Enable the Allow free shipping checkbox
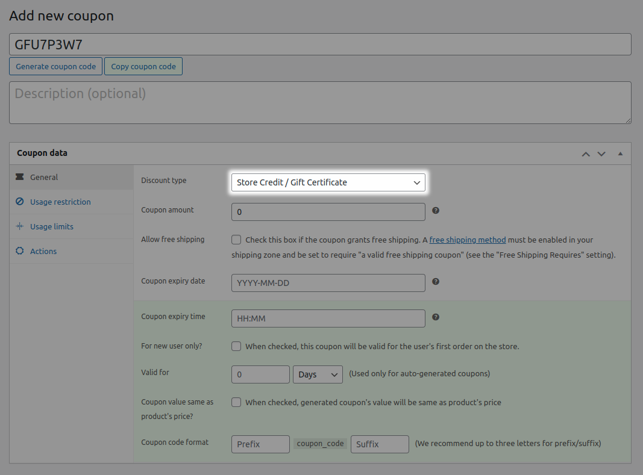The height and width of the screenshot is (475, 643). point(236,240)
